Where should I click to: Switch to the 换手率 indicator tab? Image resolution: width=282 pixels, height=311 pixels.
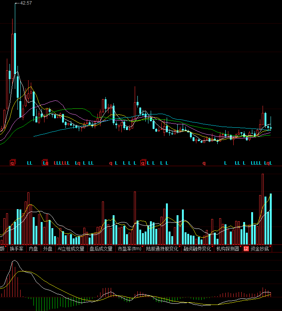[17, 249]
